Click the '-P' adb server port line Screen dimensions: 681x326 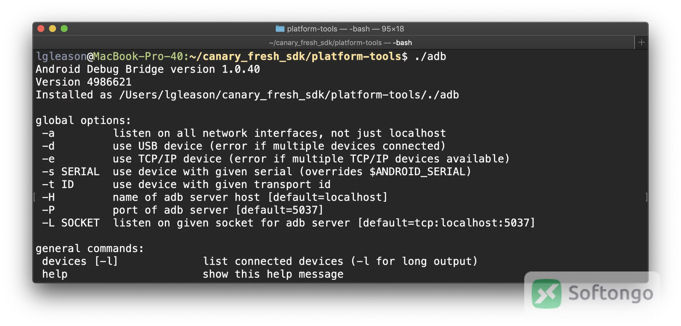(x=183, y=210)
